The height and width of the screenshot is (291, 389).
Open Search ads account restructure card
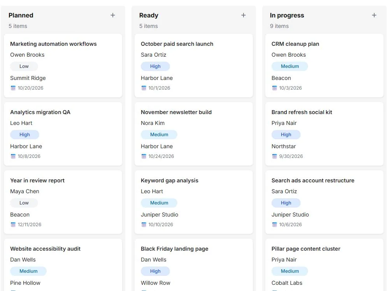point(324,202)
